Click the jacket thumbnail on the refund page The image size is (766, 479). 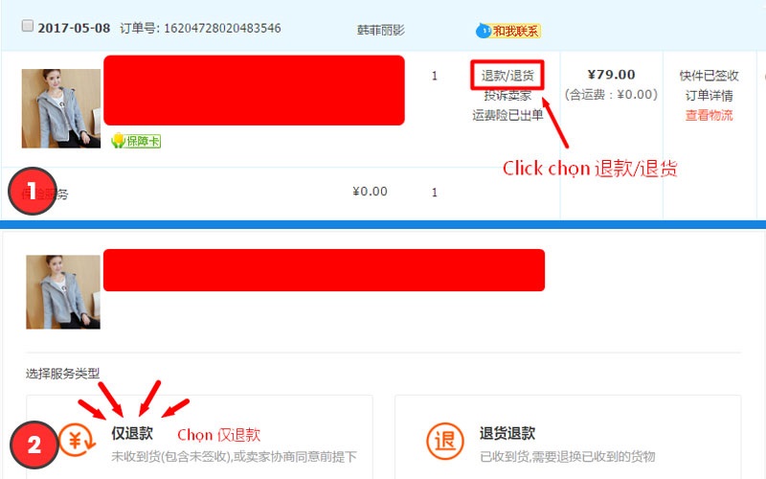click(x=63, y=292)
